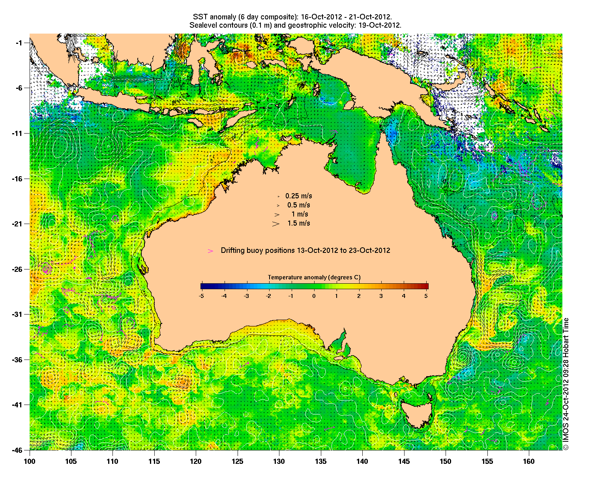This screenshot has width=592, height=484.
Task: Click the "1 m/s" legend label
Action: (300, 214)
